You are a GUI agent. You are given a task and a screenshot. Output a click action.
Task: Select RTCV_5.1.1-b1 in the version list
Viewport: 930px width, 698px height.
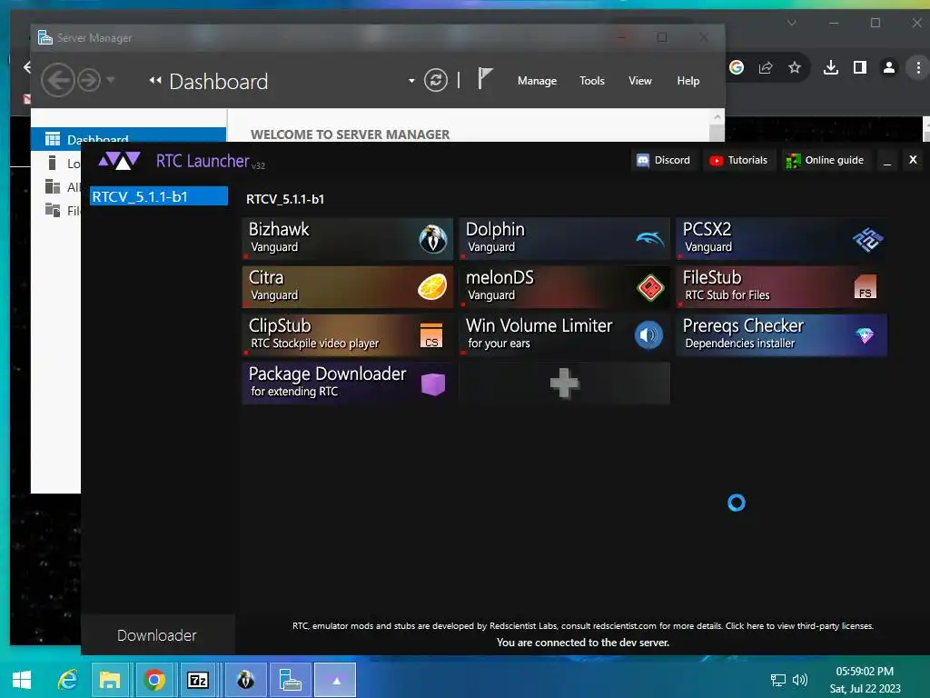point(158,196)
